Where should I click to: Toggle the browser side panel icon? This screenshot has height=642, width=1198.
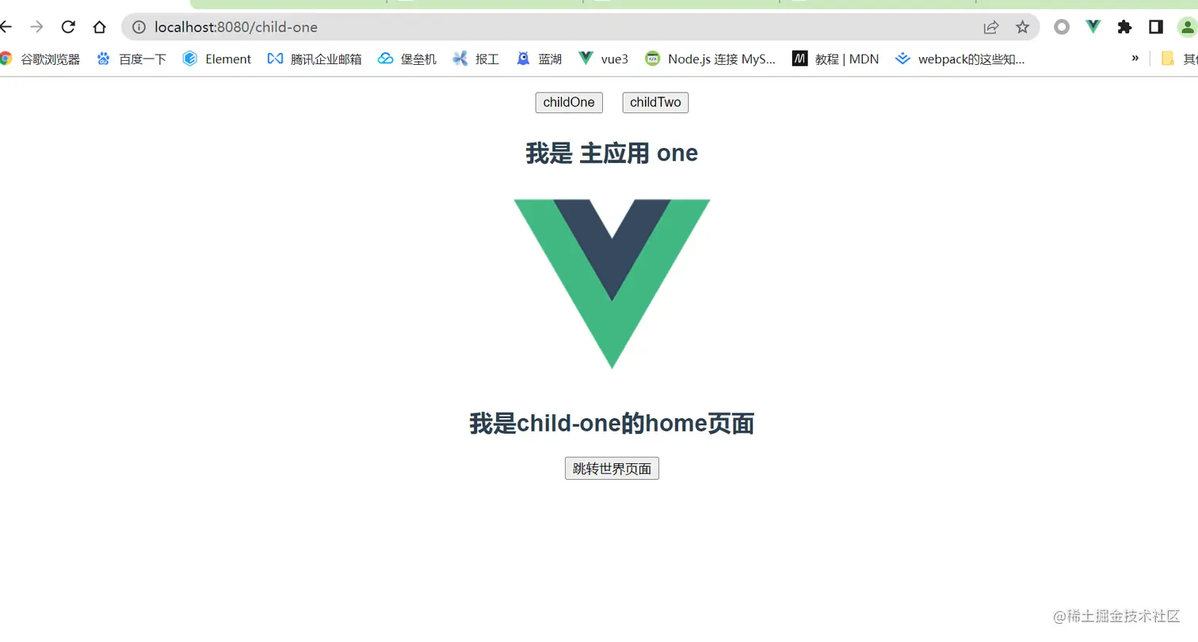click(1155, 27)
